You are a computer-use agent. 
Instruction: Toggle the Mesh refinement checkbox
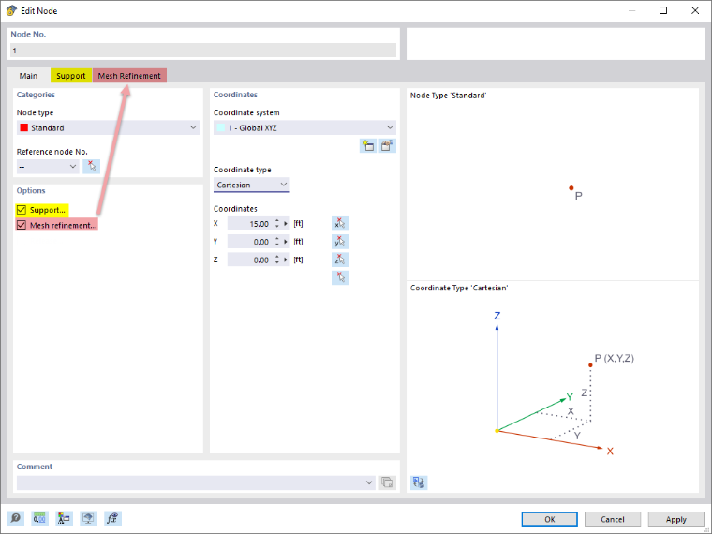click(x=22, y=225)
